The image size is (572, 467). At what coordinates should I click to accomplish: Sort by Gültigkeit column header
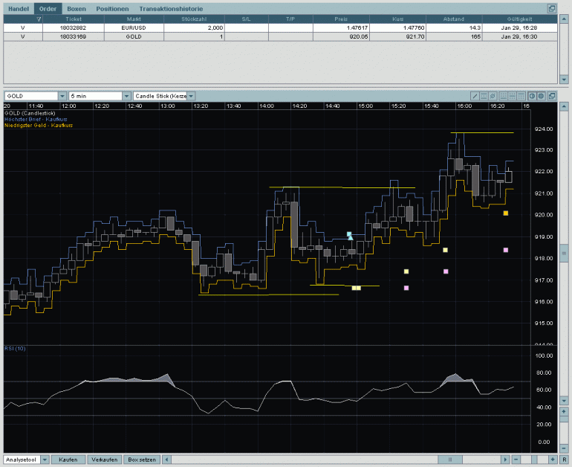pyautogui.click(x=519, y=19)
